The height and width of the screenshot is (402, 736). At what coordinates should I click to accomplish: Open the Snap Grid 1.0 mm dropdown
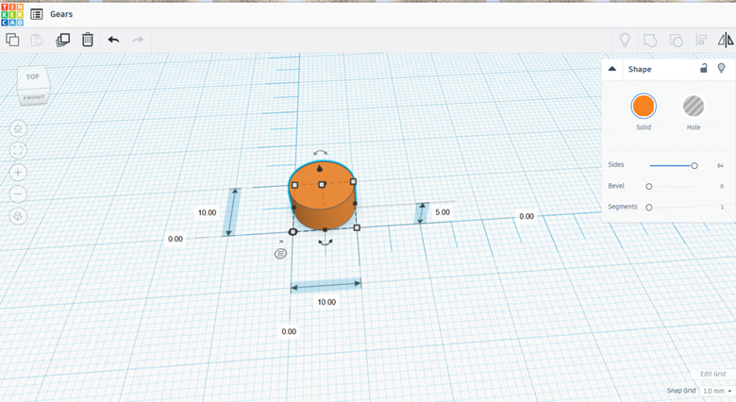[x=717, y=391]
